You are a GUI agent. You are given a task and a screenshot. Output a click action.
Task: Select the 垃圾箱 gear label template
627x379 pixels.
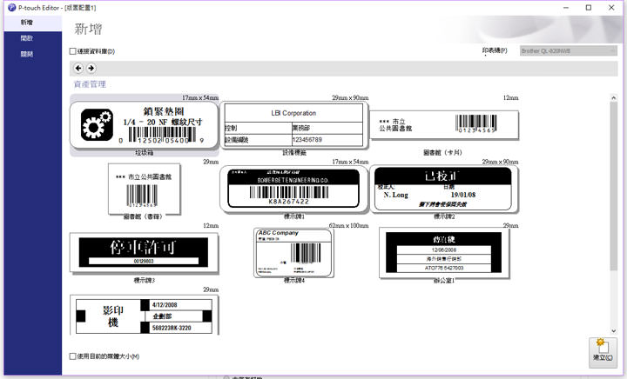[x=144, y=124]
